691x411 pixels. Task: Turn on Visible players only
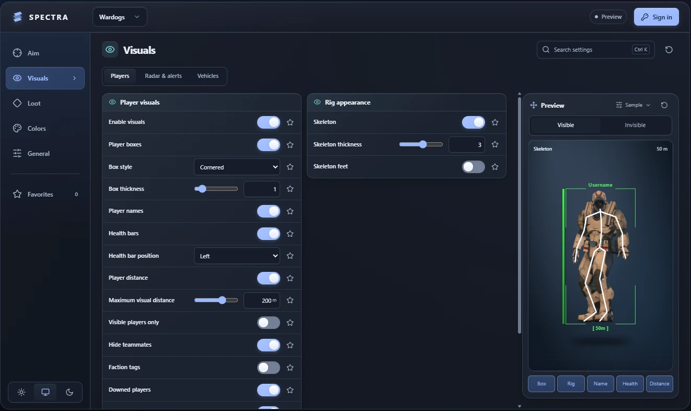(269, 323)
